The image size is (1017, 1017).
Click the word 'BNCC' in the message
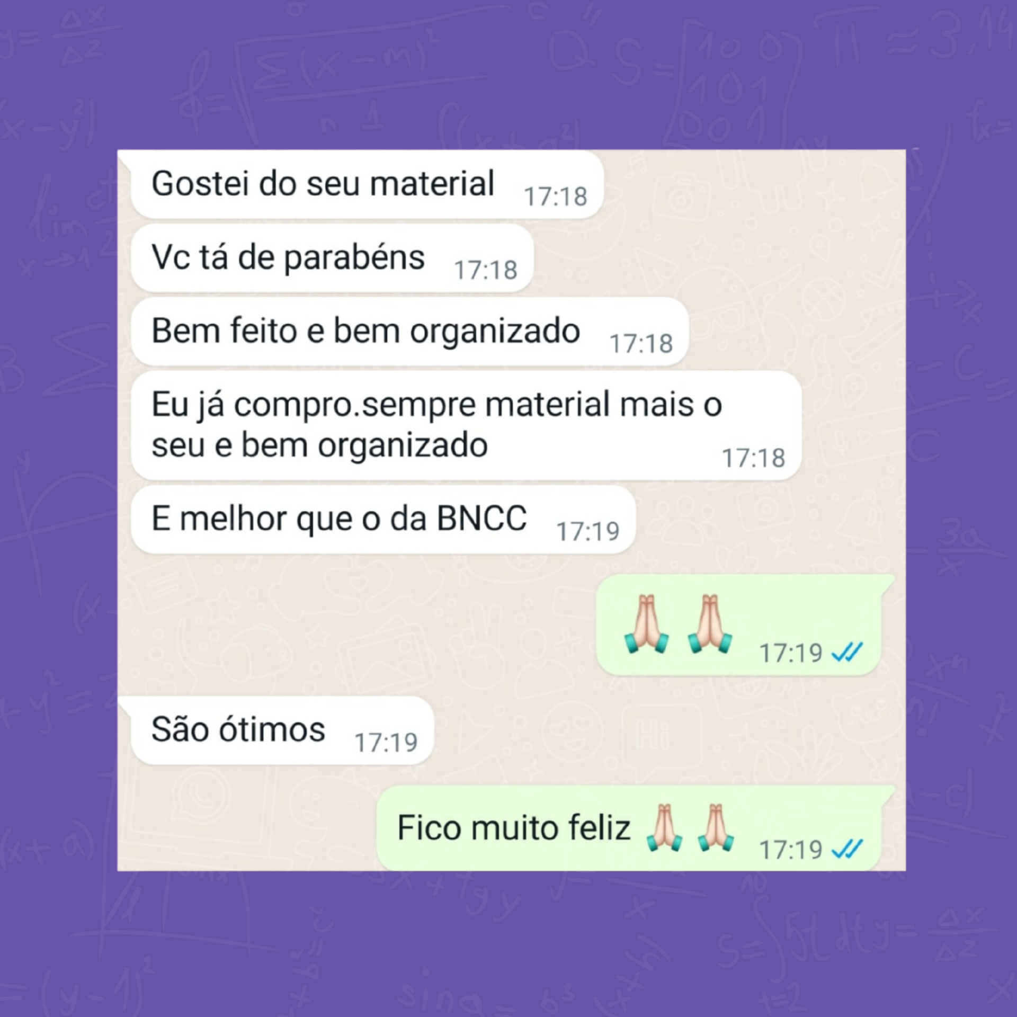481,519
